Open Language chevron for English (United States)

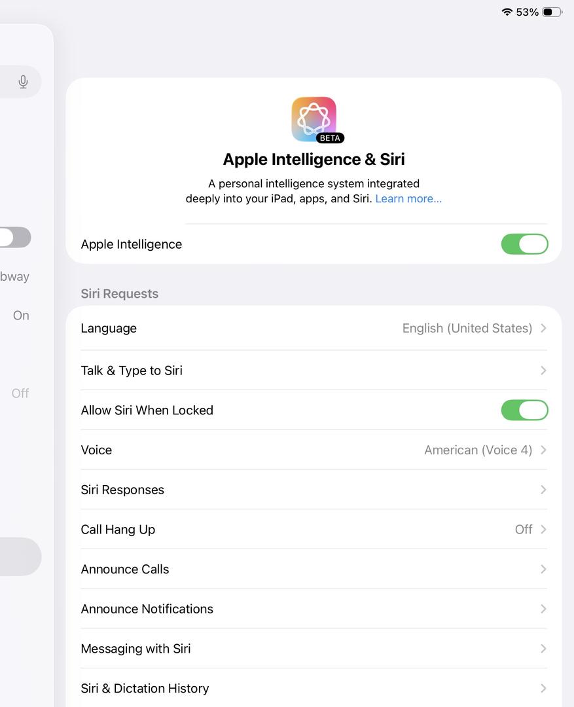543,328
